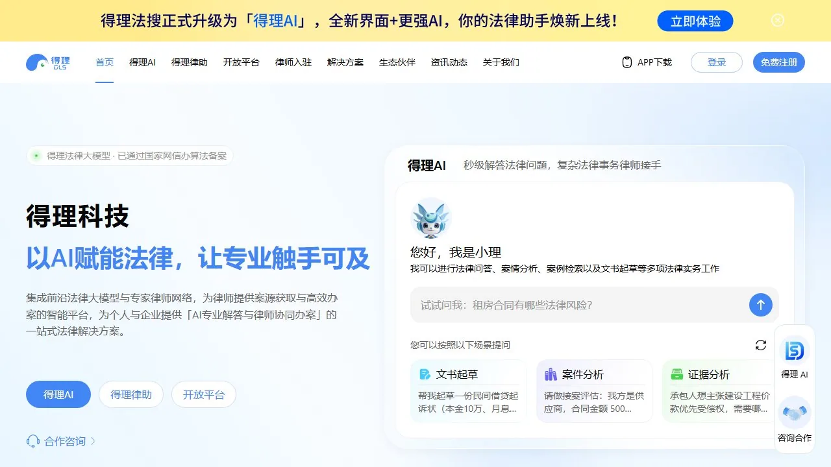831x467 pixels.
Task: Select the 帮我起草一份民间借贷起诉状 prompt
Action: pos(468,402)
